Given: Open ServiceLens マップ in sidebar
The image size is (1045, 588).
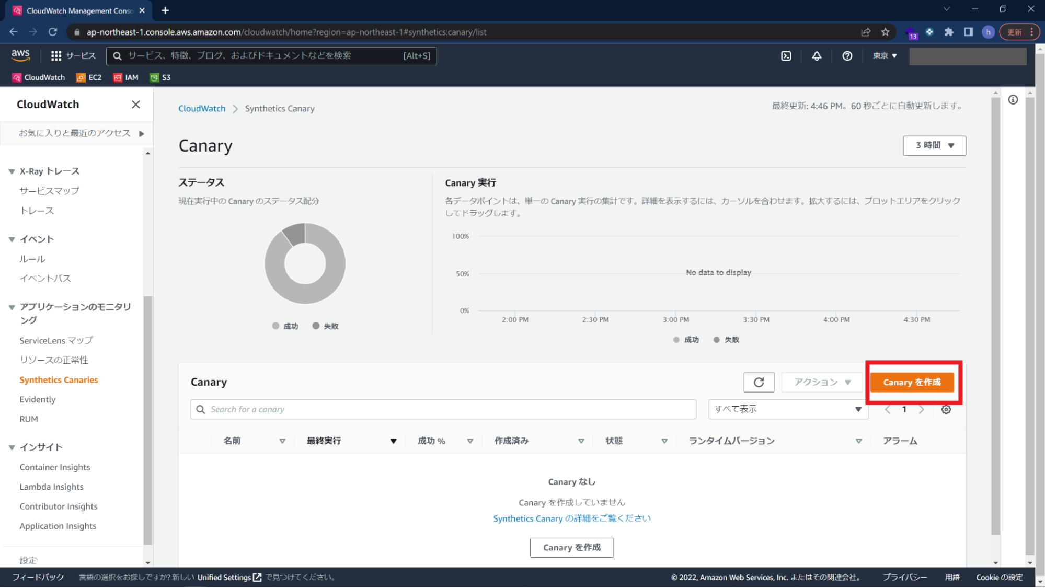Looking at the screenshot, I should [x=56, y=340].
